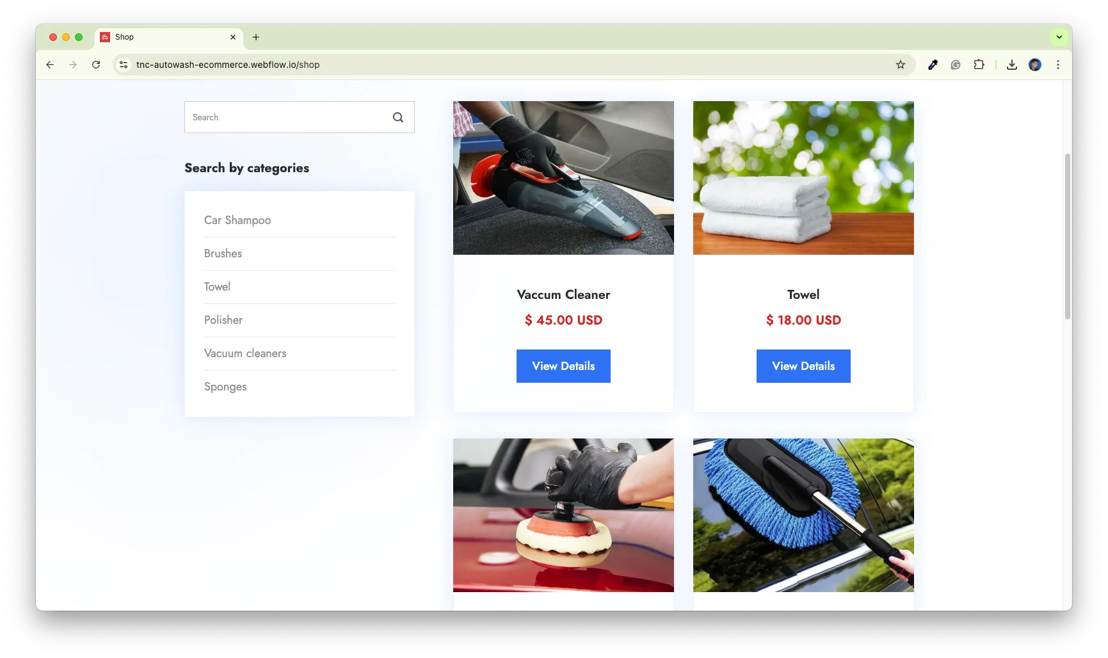1108x658 pixels.
Task: Open a new browser tab
Action: coord(256,37)
